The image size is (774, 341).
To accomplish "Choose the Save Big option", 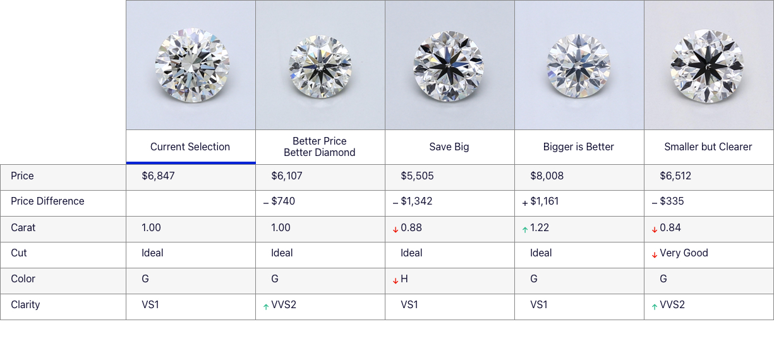I will point(449,147).
